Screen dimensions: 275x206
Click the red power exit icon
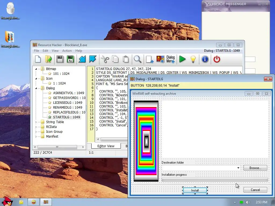[217, 59]
